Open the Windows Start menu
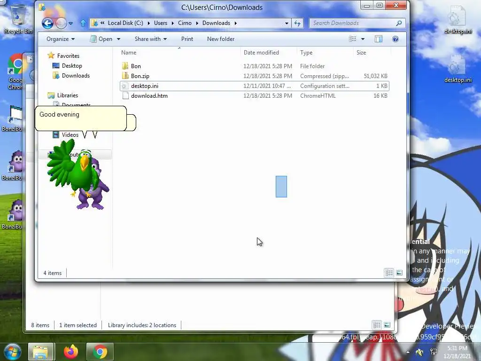 (12, 352)
